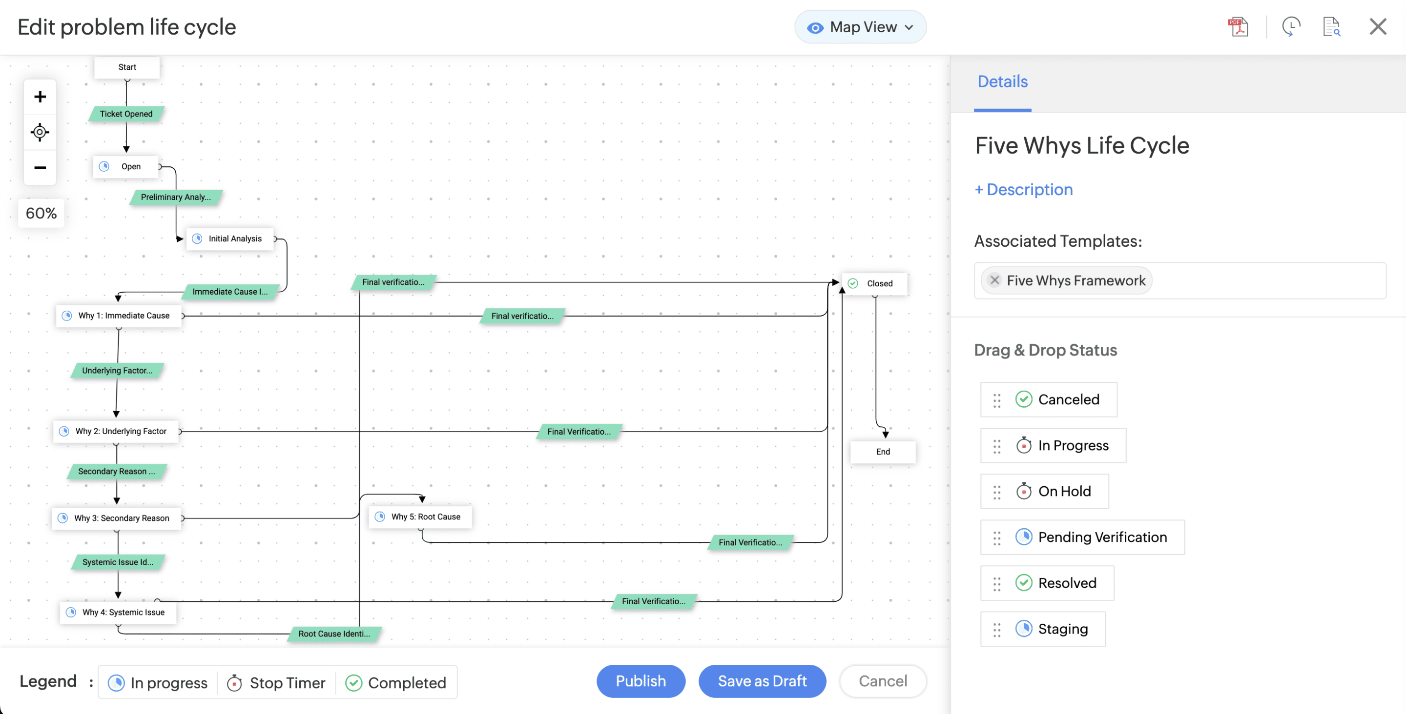Remove the Five Whys Framework template chip
Image resolution: width=1406 pixels, height=714 pixels.
point(994,280)
